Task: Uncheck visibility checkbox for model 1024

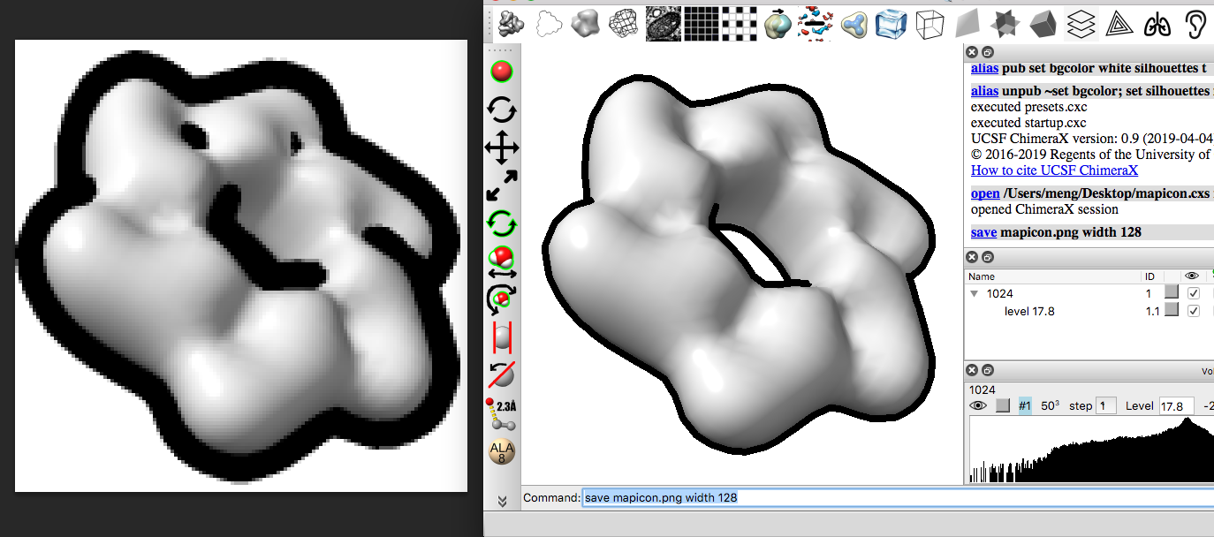Action: [x=1194, y=293]
